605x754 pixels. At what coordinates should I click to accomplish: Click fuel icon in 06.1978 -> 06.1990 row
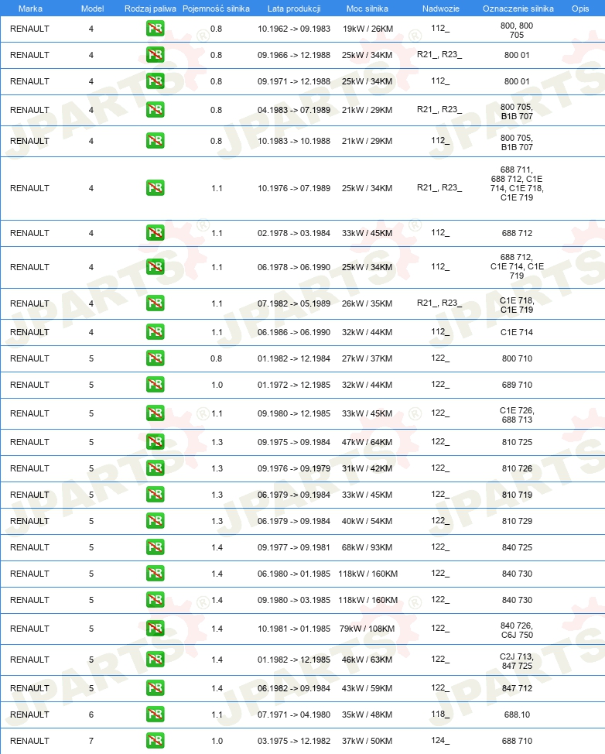156,267
